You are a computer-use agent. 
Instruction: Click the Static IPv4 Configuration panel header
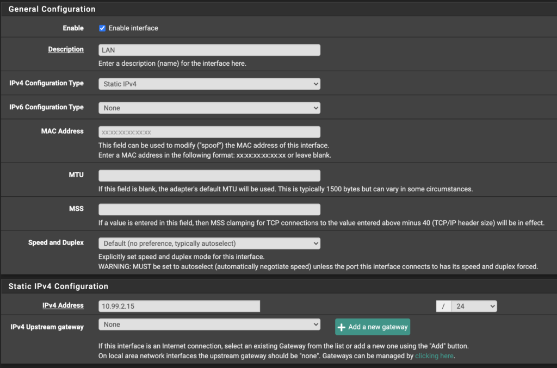pyautogui.click(x=58, y=286)
